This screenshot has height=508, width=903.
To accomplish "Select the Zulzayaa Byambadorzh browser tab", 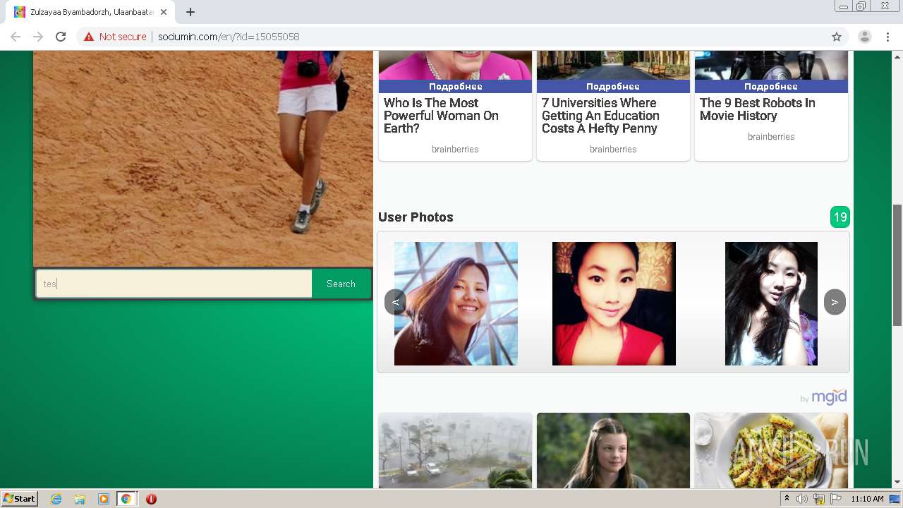I will pos(90,12).
